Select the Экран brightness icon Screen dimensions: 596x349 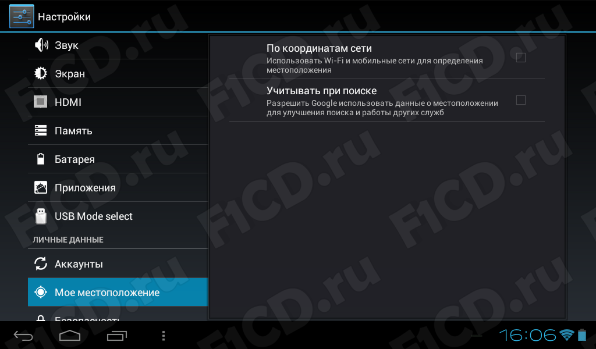41,73
